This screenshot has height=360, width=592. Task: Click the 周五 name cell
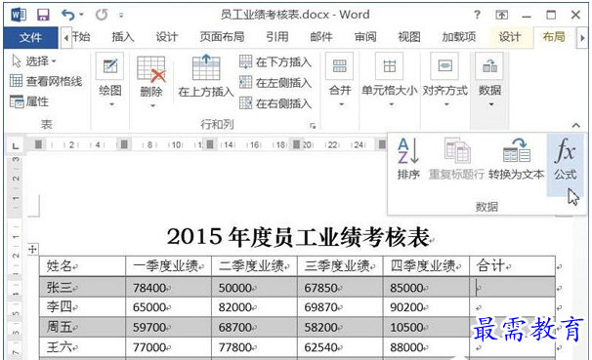click(x=82, y=327)
